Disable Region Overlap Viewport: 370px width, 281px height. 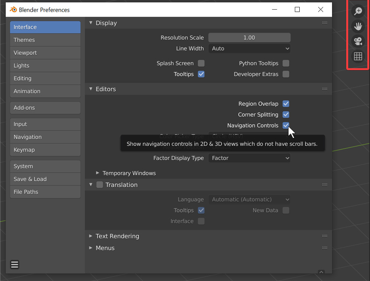[x=286, y=104]
